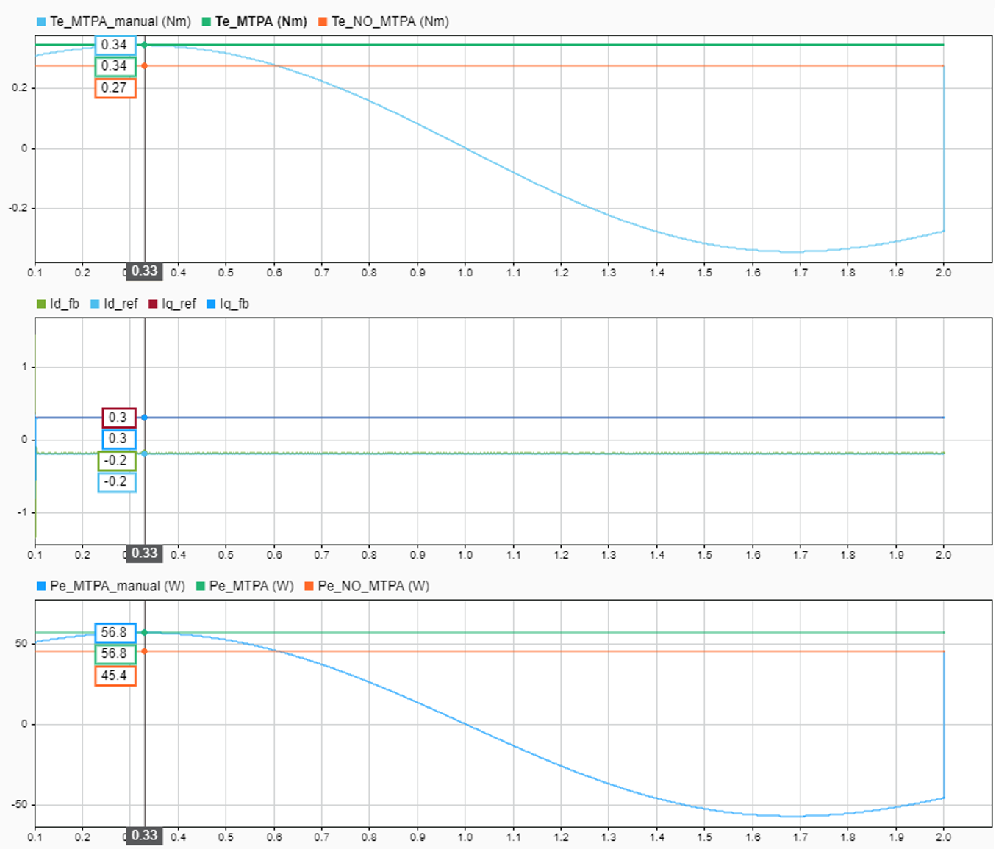Click the Iq_ref dark red legend swatch
996x849 pixels.
tap(153, 304)
